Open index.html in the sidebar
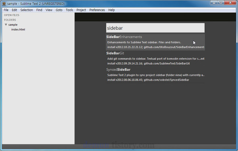 pyautogui.click(x=18, y=30)
